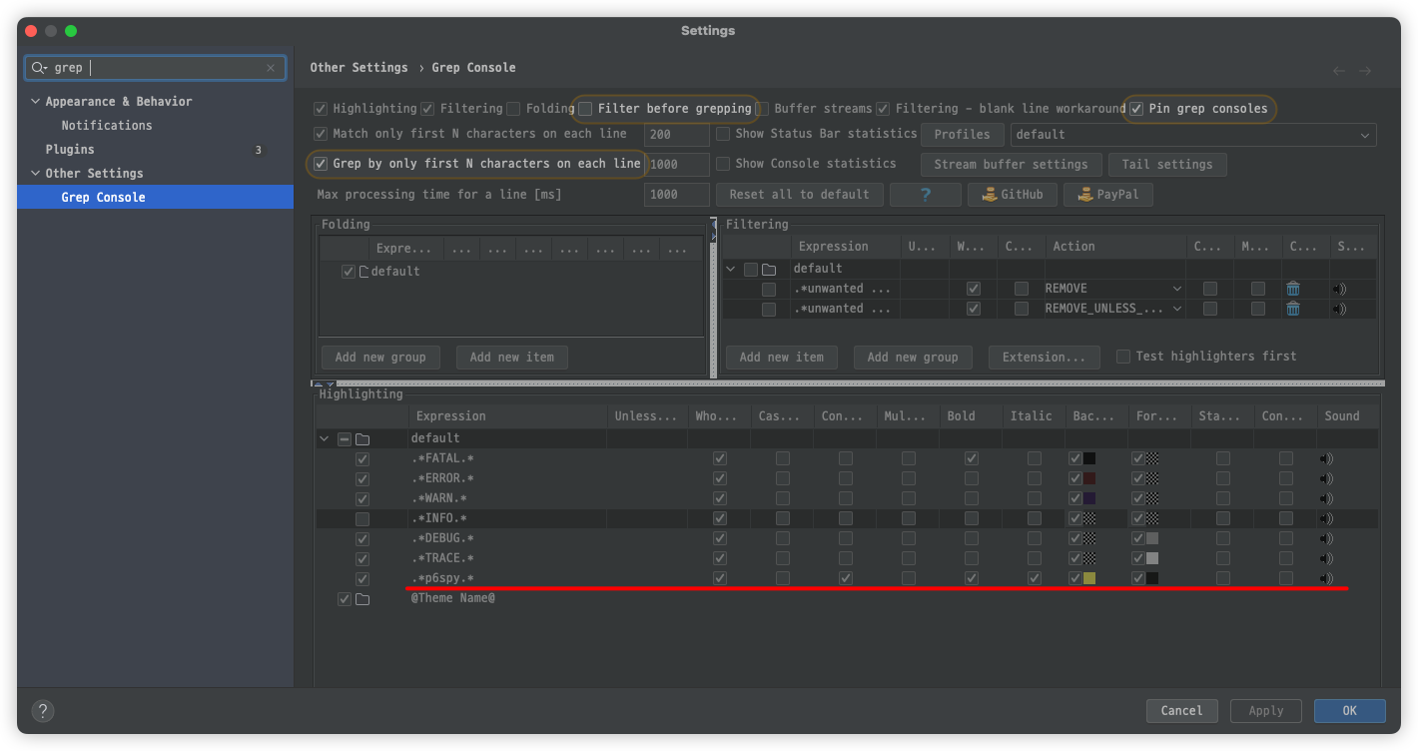Play sound icon in .*FATAL.* row
This screenshot has width=1418, height=751.
tap(1325, 458)
